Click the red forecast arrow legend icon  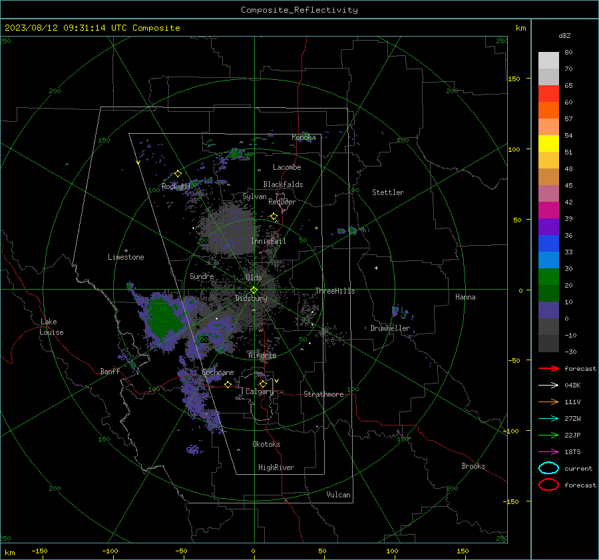tap(548, 368)
